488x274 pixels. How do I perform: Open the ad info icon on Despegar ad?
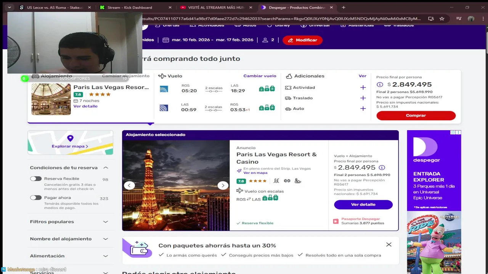(453, 132)
